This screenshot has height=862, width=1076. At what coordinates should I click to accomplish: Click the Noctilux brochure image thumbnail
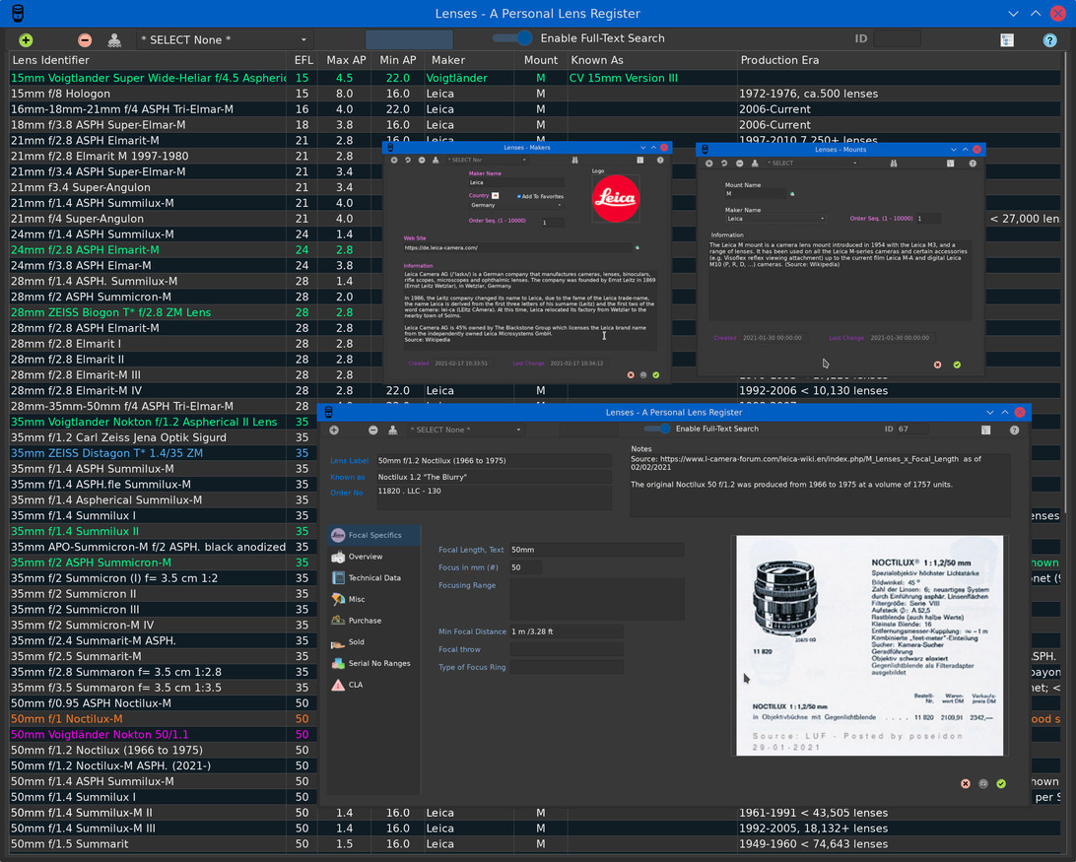pyautogui.click(x=869, y=645)
